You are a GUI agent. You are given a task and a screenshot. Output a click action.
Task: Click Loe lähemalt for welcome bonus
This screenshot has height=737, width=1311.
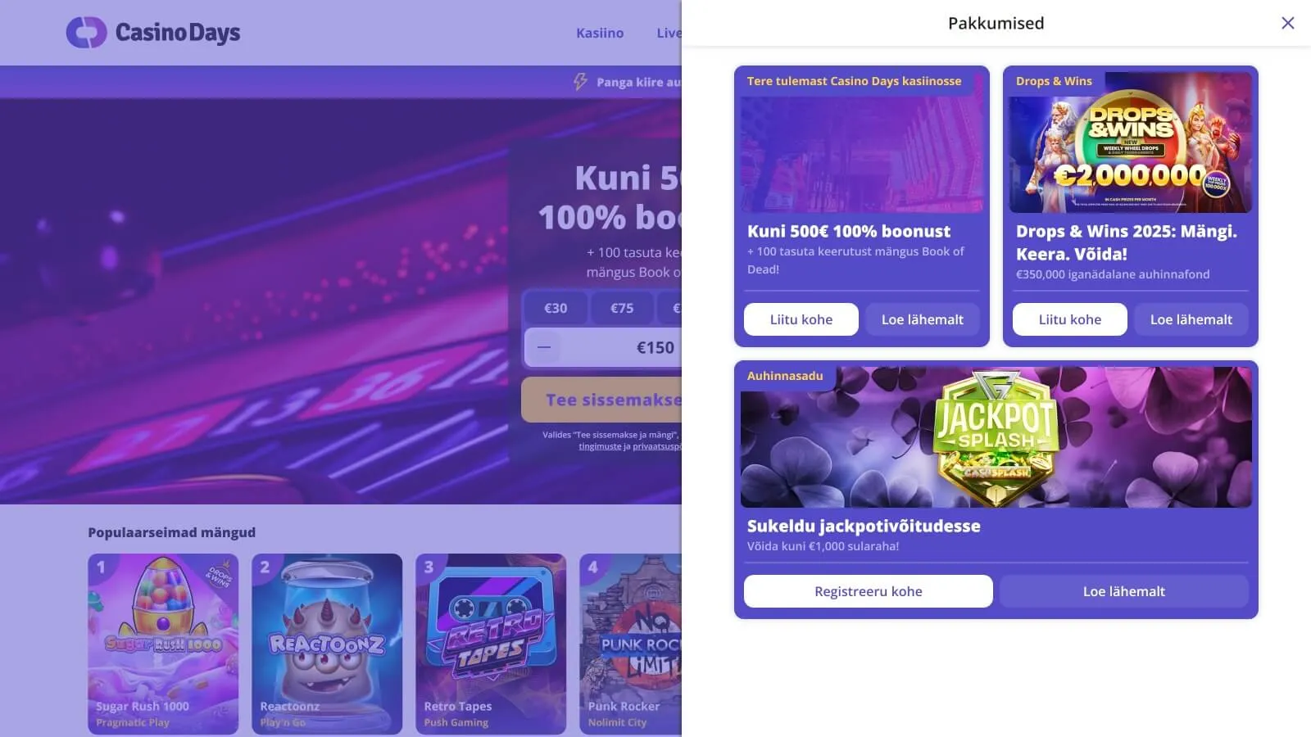(923, 319)
